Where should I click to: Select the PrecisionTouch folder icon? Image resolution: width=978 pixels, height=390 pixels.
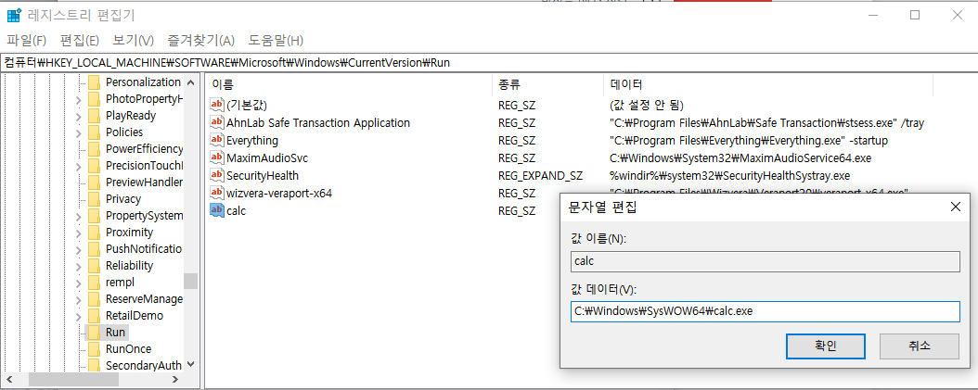[95, 166]
